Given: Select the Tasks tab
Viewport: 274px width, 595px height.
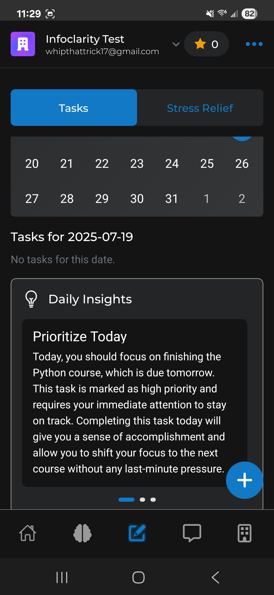Looking at the screenshot, I should (x=74, y=108).
